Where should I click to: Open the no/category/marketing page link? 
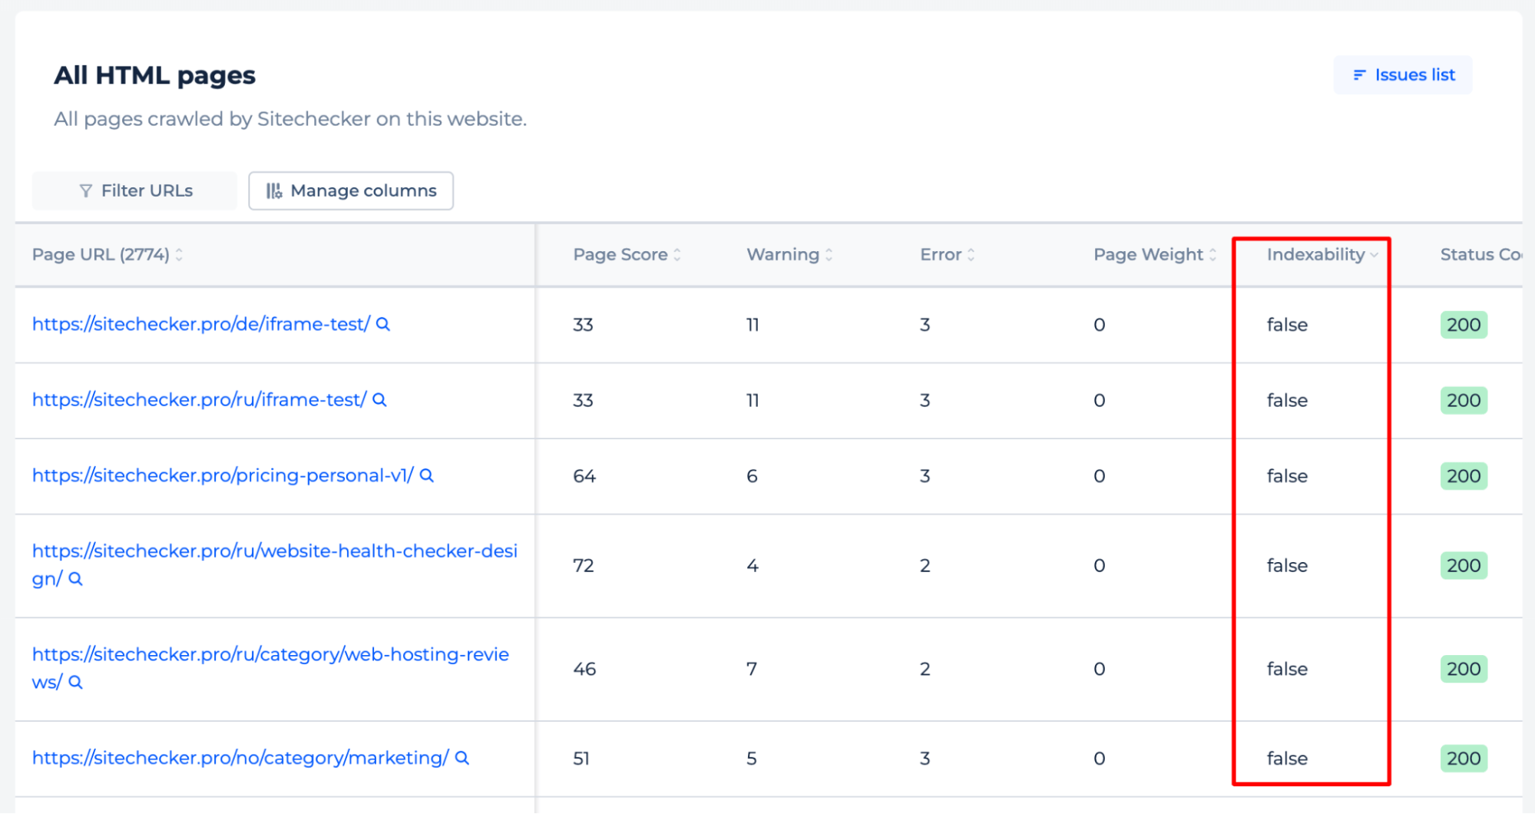pyautogui.click(x=240, y=758)
